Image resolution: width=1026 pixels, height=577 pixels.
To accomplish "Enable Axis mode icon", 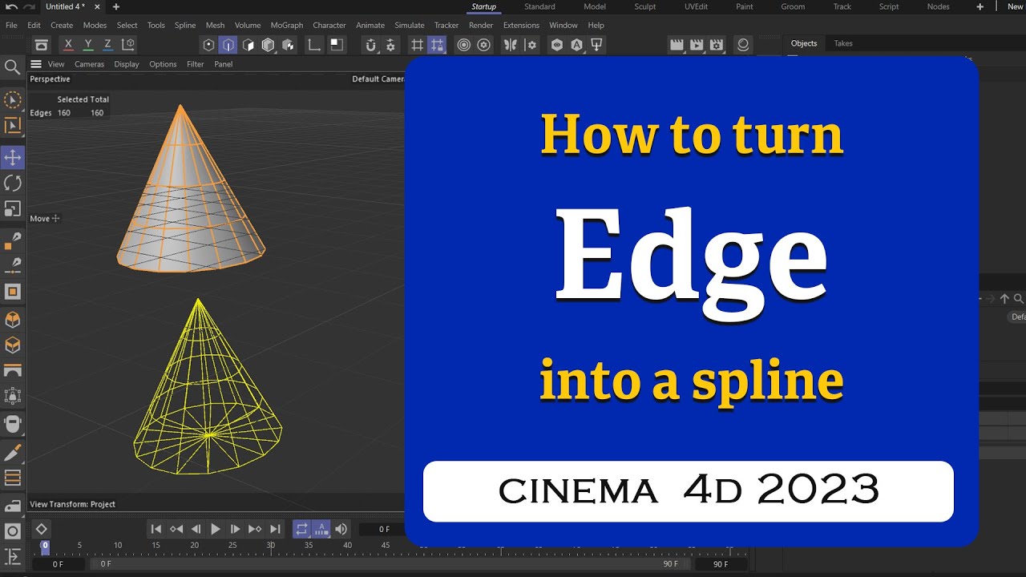I will 315,45.
